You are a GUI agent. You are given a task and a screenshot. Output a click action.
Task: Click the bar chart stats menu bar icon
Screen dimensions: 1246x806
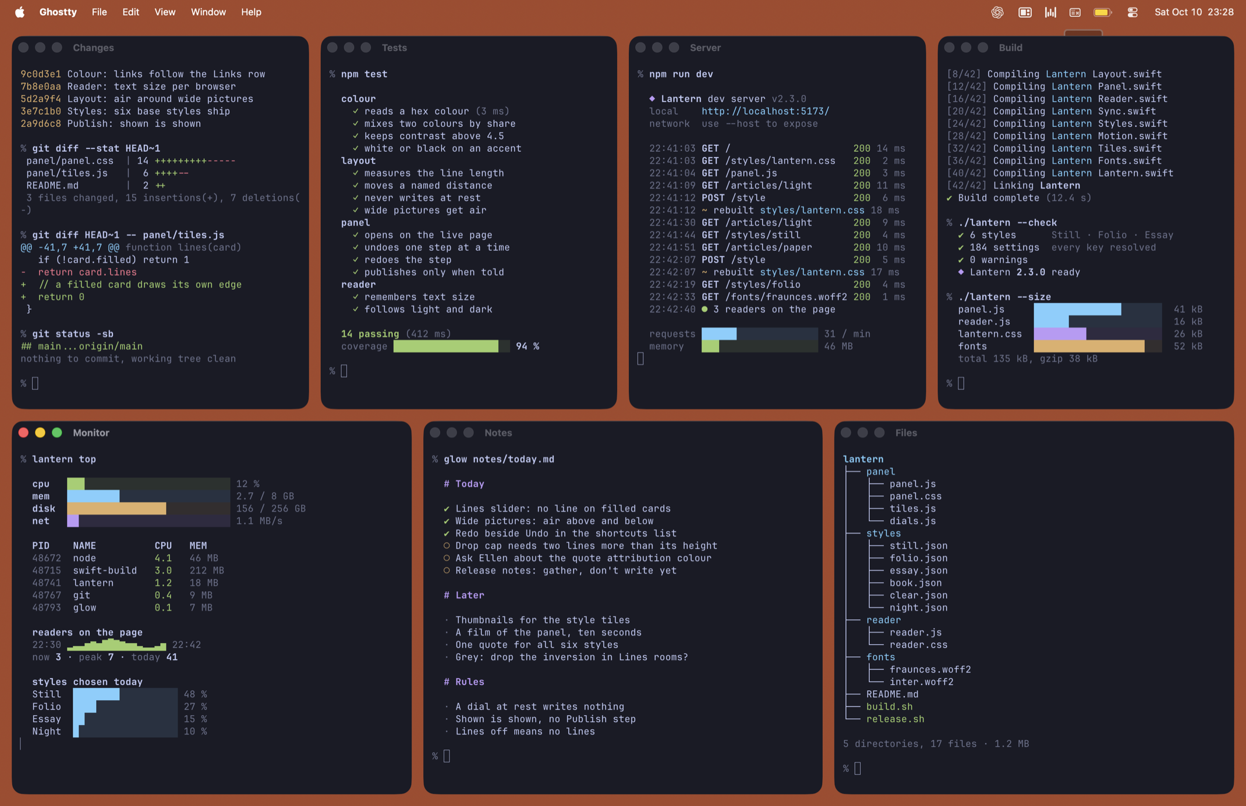tap(1050, 12)
